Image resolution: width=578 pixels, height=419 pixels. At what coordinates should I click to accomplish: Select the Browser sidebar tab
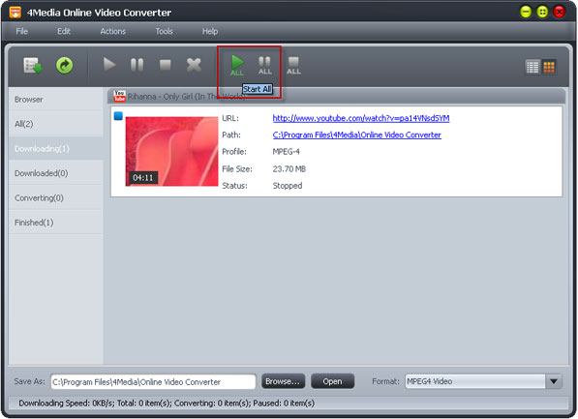tap(55, 100)
